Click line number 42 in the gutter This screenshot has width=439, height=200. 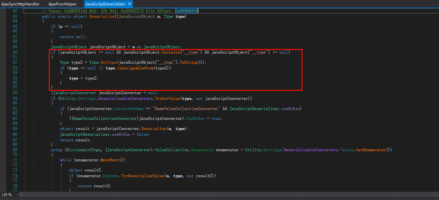(15, 11)
